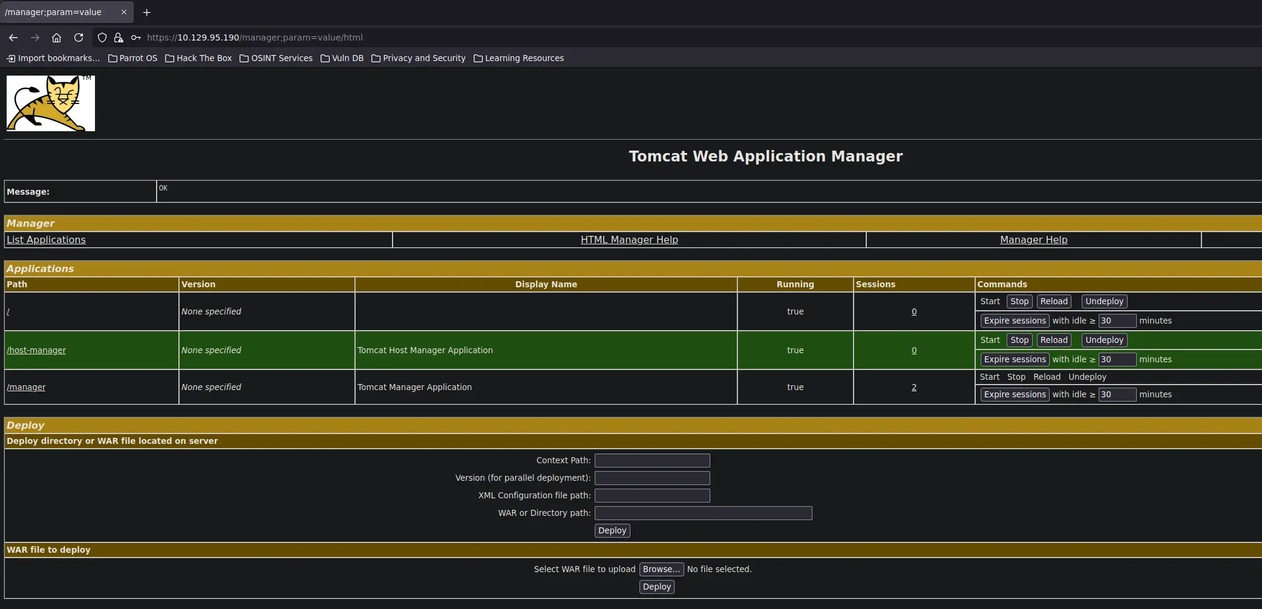Open the /manager application link
This screenshot has width=1262, height=609.
pyautogui.click(x=26, y=387)
